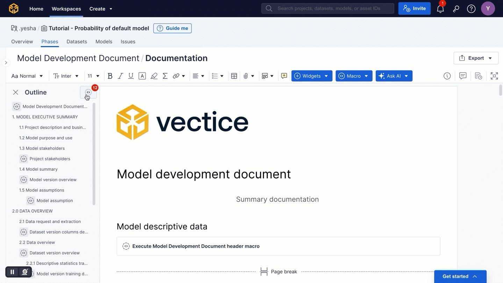The width and height of the screenshot is (503, 283).
Task: Click the Guide me button
Action: 172,28
